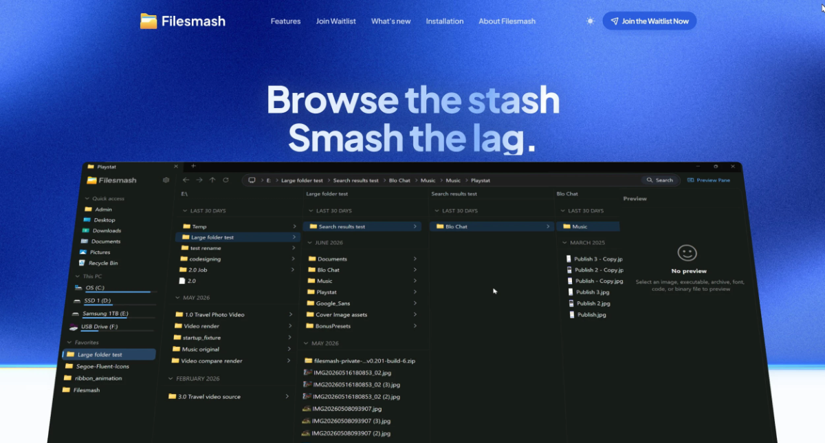The width and height of the screenshot is (825, 443).
Task: Collapse LAST 30 DAYS group in E:\ column
Action: (185, 210)
